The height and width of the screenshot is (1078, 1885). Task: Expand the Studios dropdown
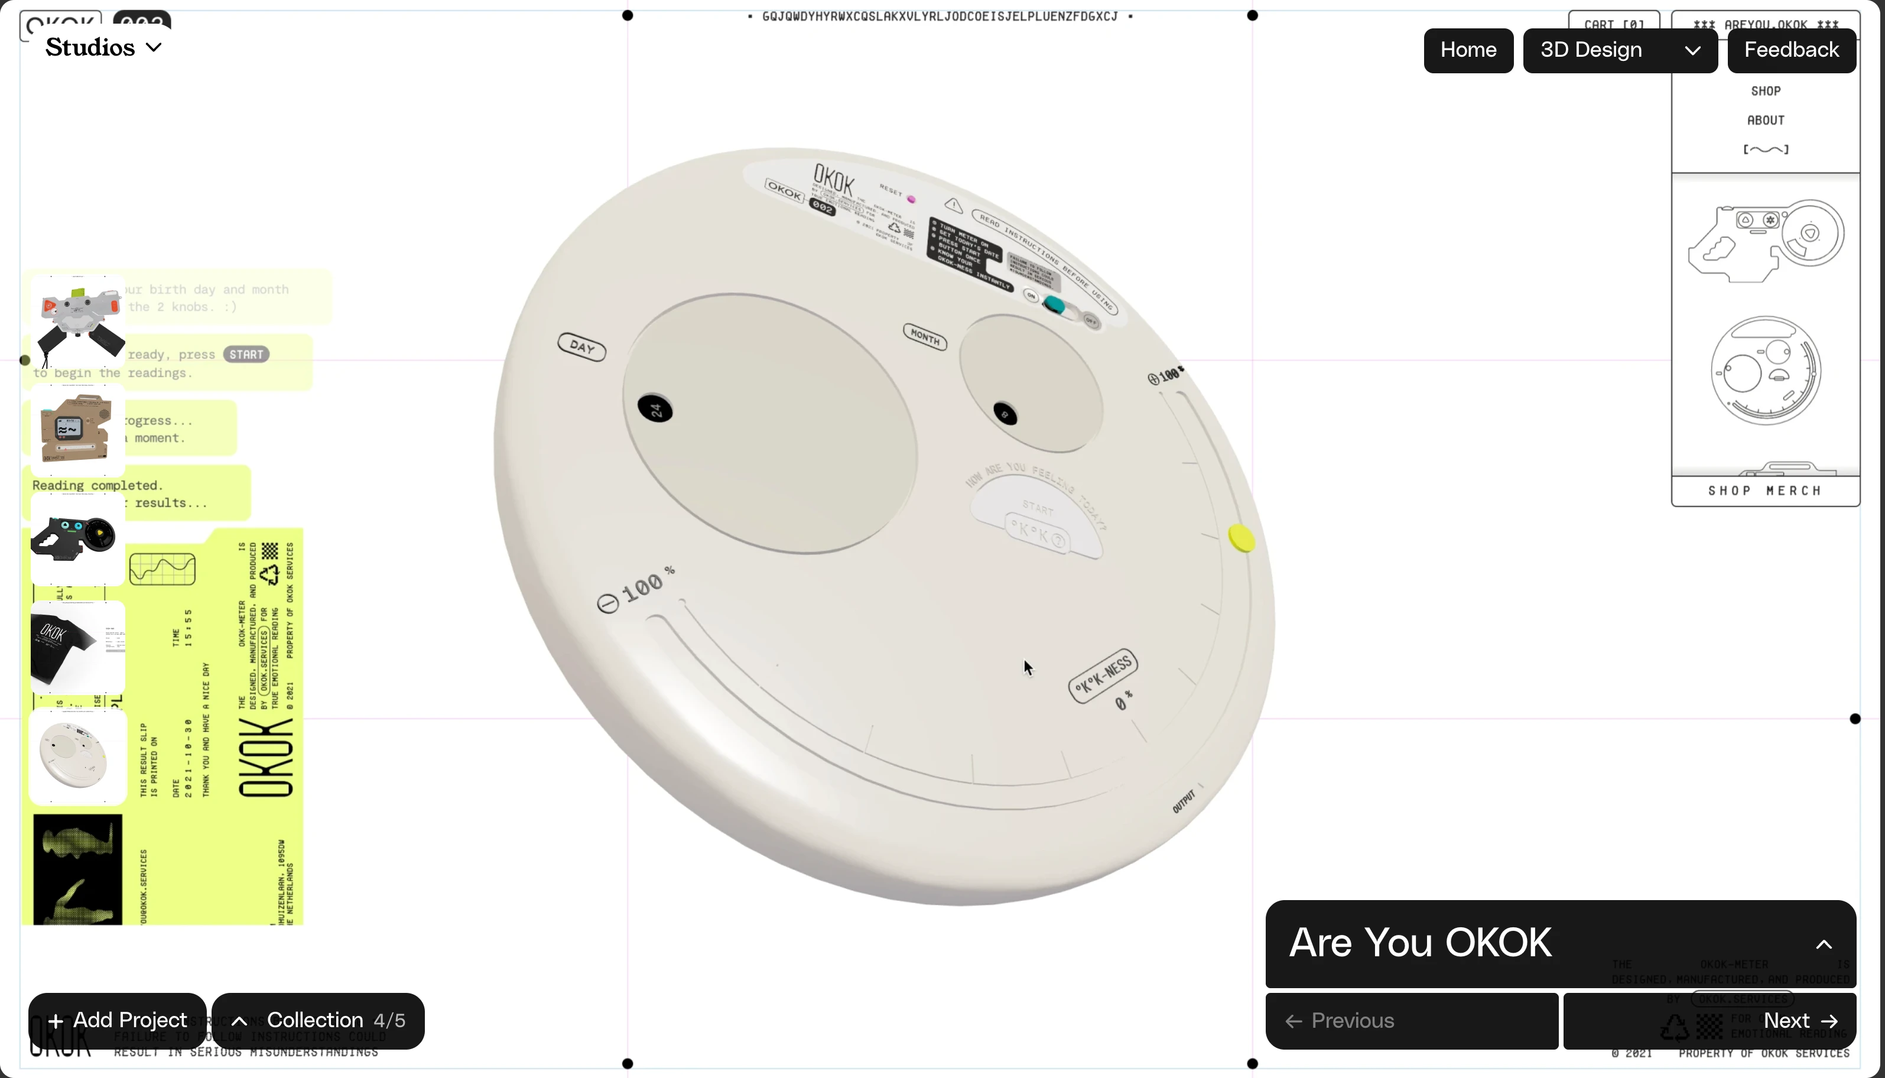pos(103,47)
